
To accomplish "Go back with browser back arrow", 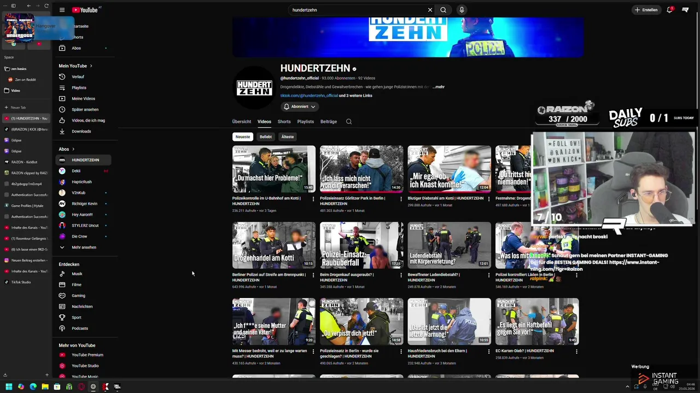I will point(29,5).
